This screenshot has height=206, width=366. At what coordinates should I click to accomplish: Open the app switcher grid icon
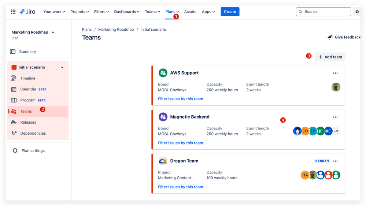click(x=13, y=12)
